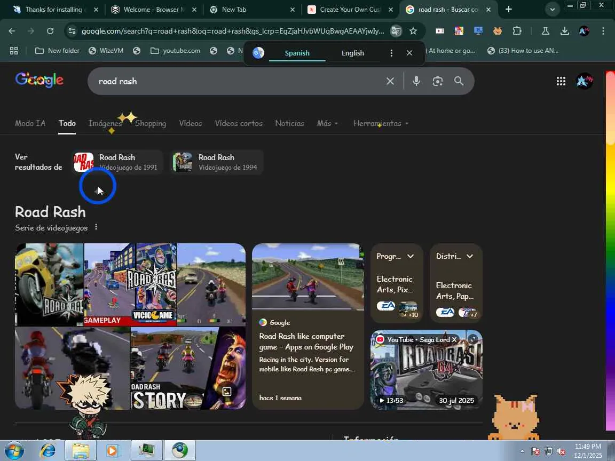615x461 pixels.
Task: Open the Chrome three-dot menu
Action: (x=603, y=31)
